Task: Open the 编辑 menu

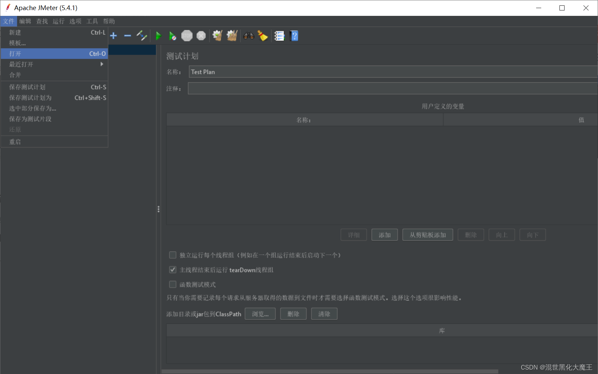Action: pyautogui.click(x=25, y=21)
